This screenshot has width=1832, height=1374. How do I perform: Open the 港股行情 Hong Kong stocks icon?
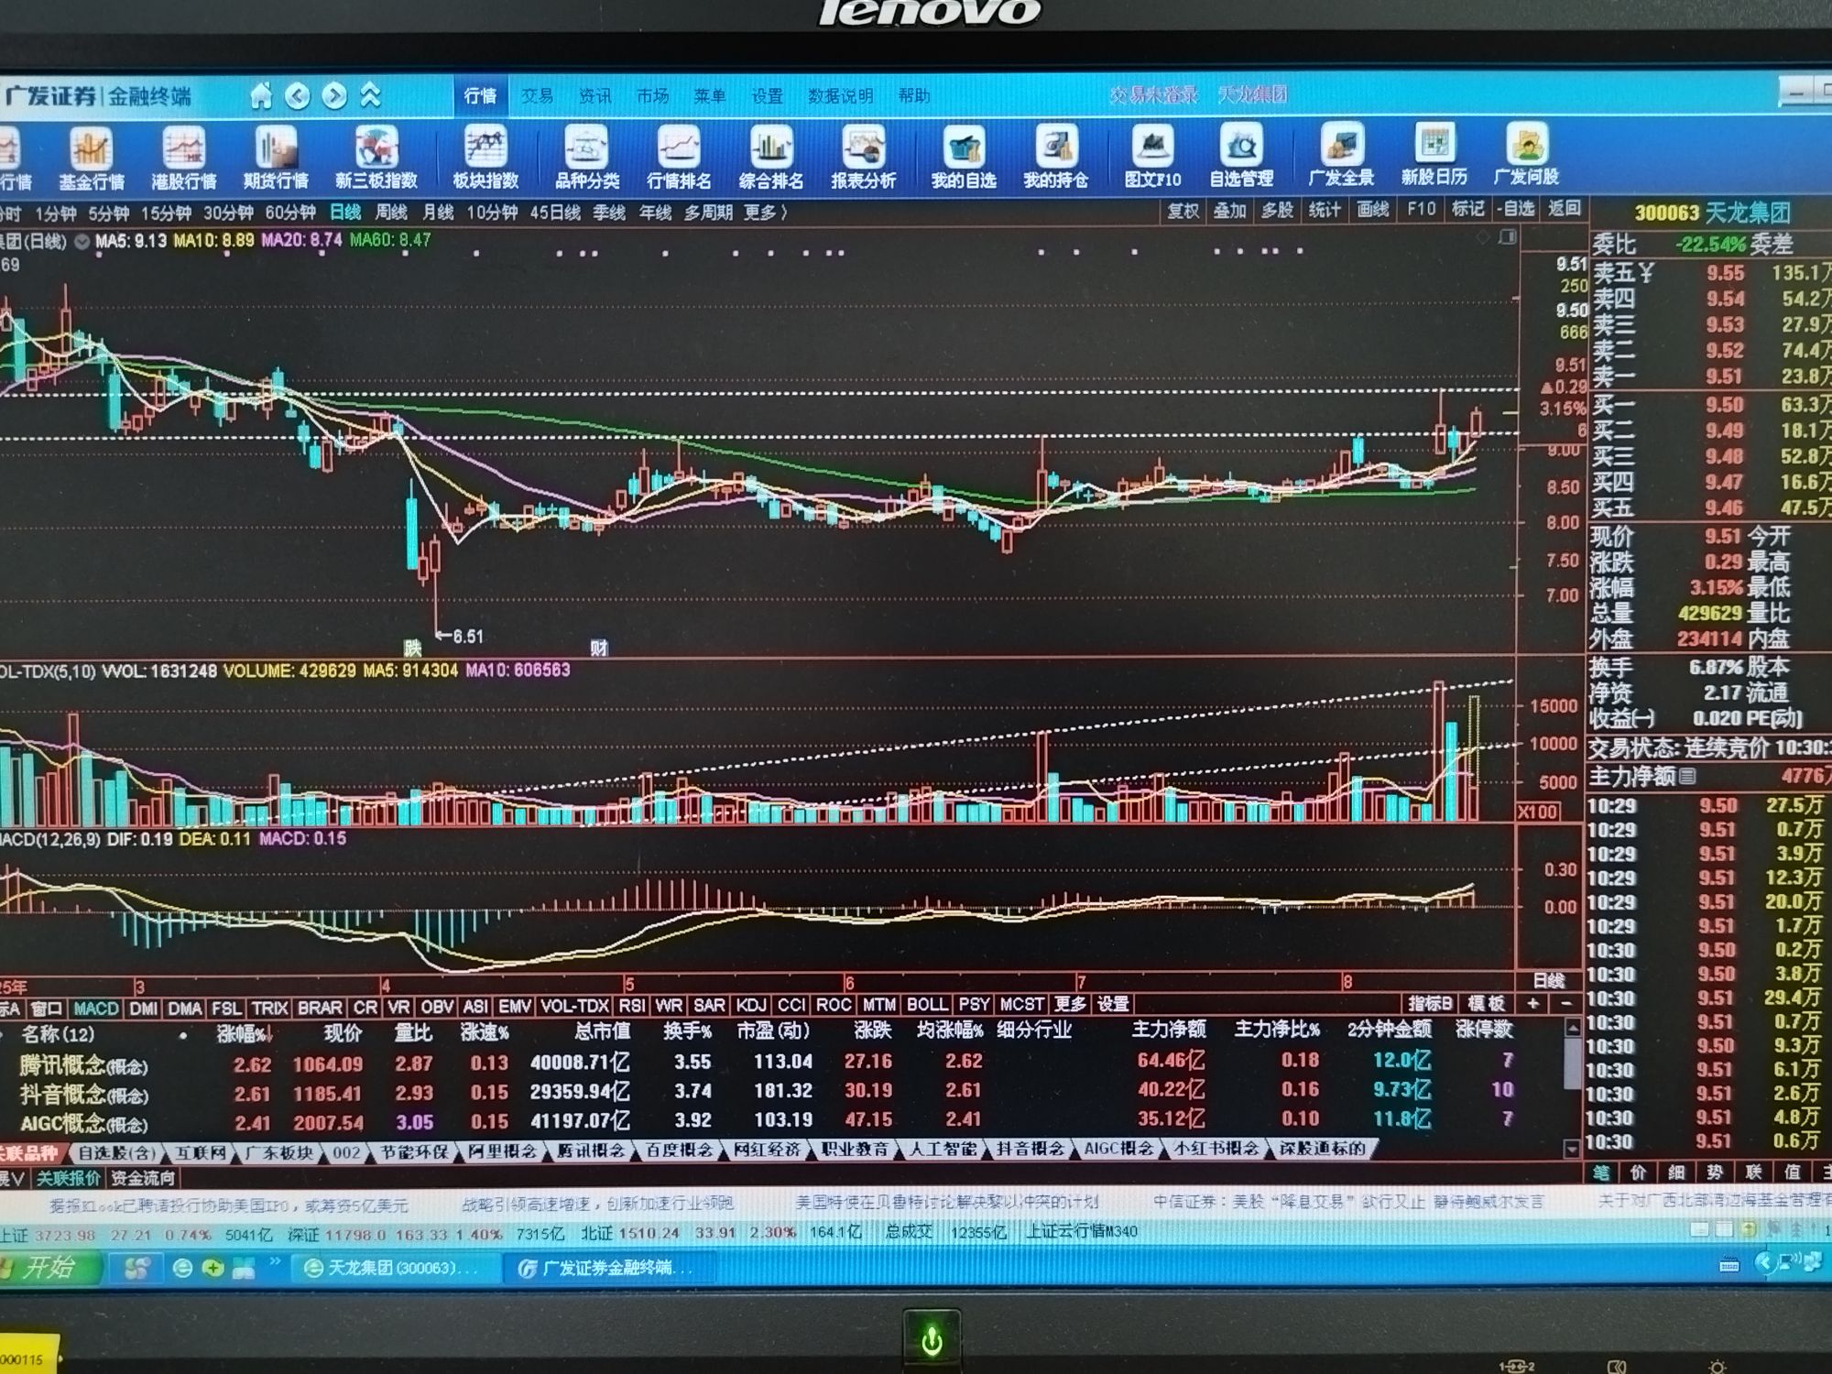click(184, 159)
